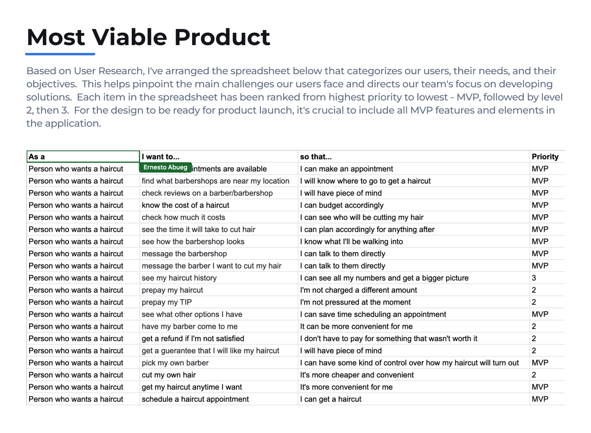Click the "have my barber come to me" cell
The width and height of the screenshot is (591, 433).
tap(190, 326)
